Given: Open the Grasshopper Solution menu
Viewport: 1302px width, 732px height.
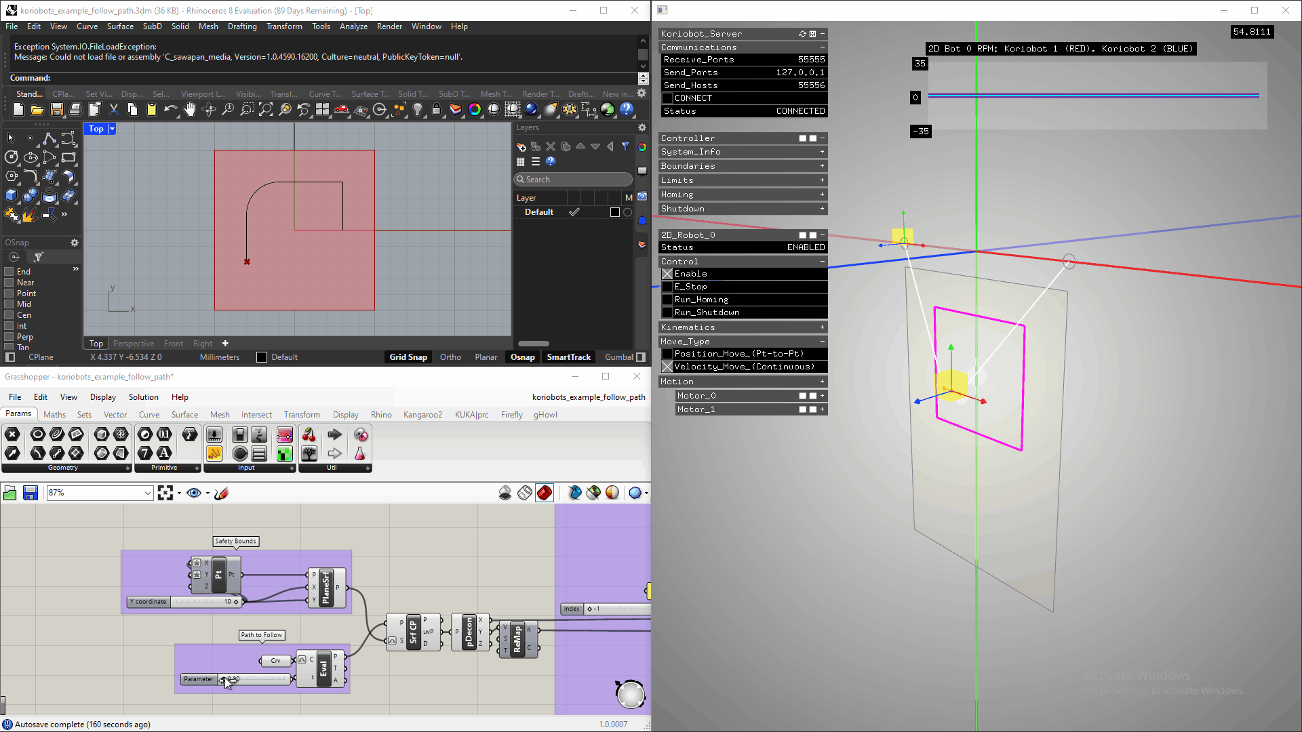Looking at the screenshot, I should (144, 397).
